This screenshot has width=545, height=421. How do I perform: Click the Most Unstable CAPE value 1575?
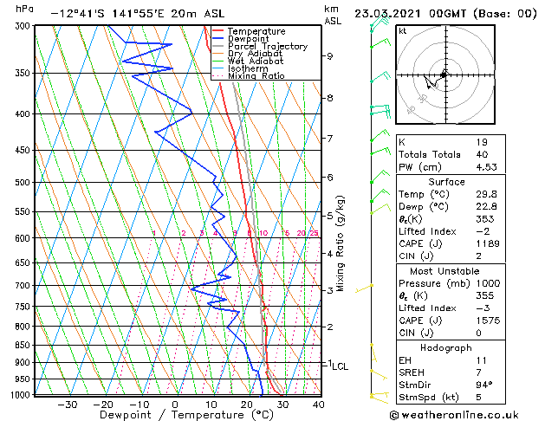pos(488,321)
